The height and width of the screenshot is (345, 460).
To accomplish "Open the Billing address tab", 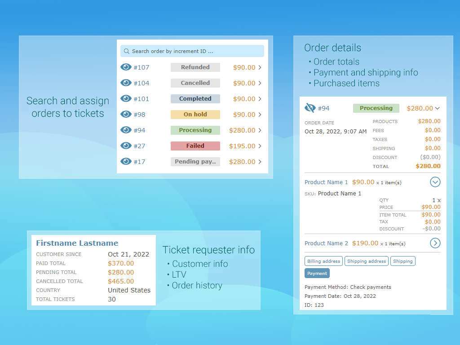I will point(323,261).
